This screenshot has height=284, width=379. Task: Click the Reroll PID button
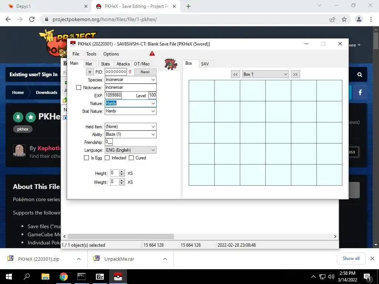tap(145, 72)
